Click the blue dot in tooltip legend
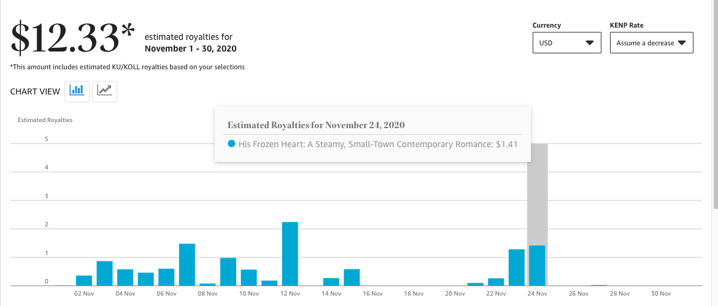 coord(232,143)
